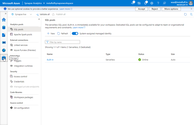Click Synapse Analytics breadcrumb
The height and width of the screenshot is (125, 194).
click(x=33, y=3)
